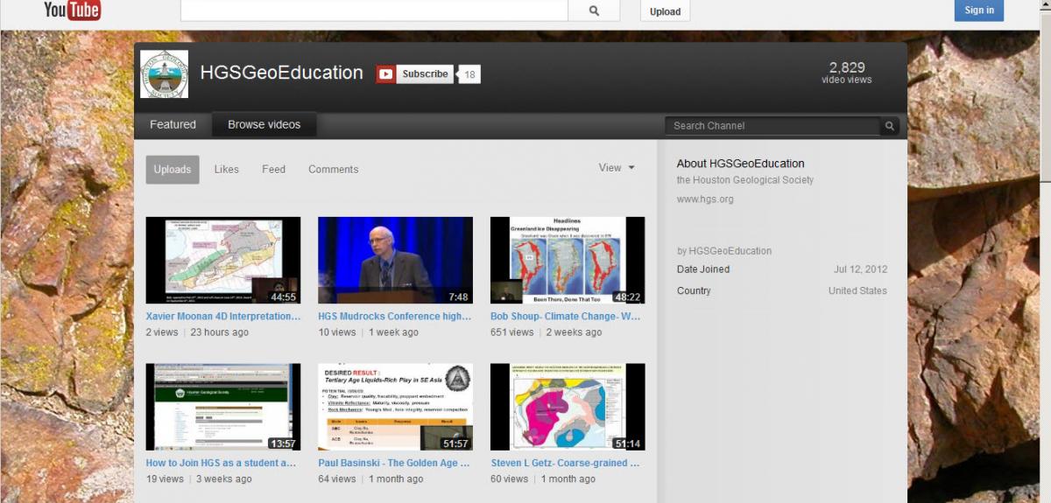The height and width of the screenshot is (503, 1051).
Task: Click the About HGSGeoEducation heading
Action: (740, 164)
